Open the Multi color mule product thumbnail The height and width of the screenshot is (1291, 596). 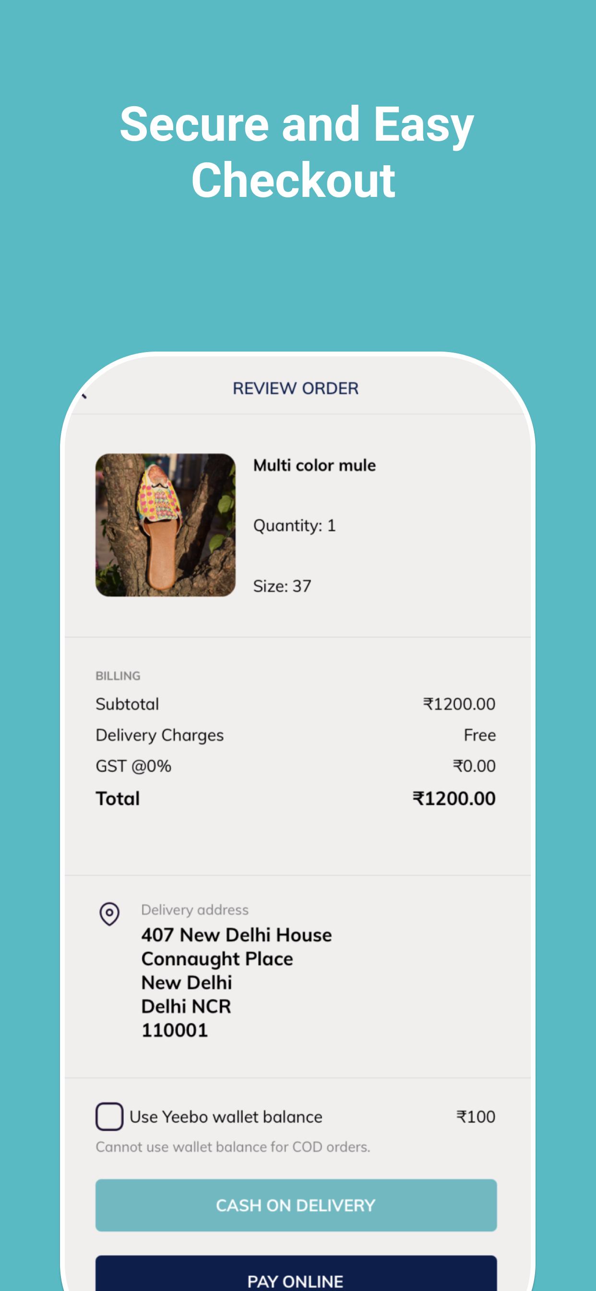coord(165,525)
